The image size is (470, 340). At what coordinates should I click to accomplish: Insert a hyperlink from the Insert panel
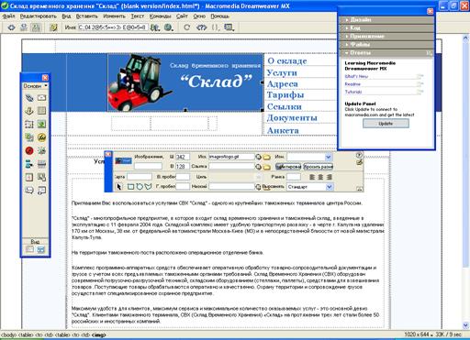(x=29, y=98)
